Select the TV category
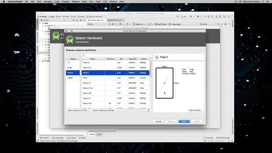The width and height of the screenshot is (272, 153). tap(73, 62)
